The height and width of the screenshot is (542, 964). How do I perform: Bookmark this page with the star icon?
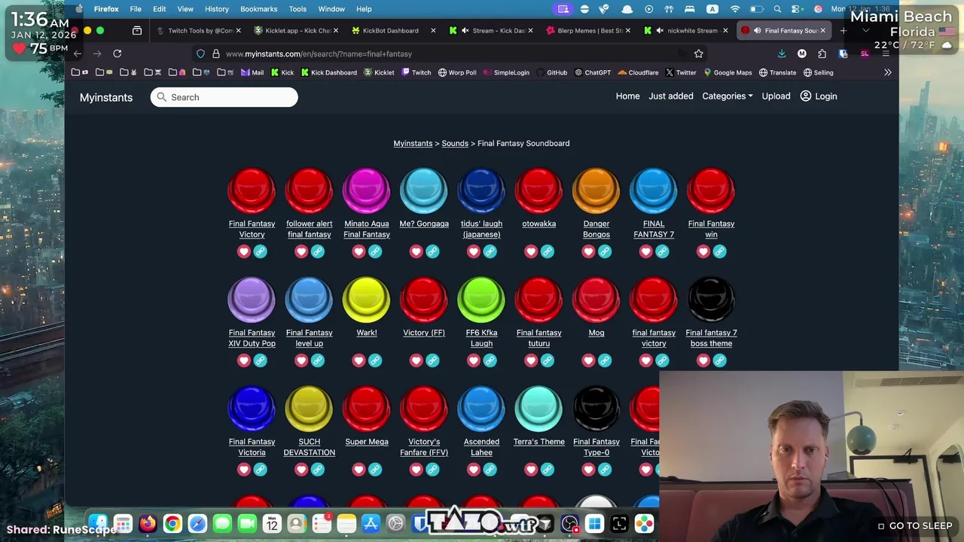pyautogui.click(x=698, y=54)
